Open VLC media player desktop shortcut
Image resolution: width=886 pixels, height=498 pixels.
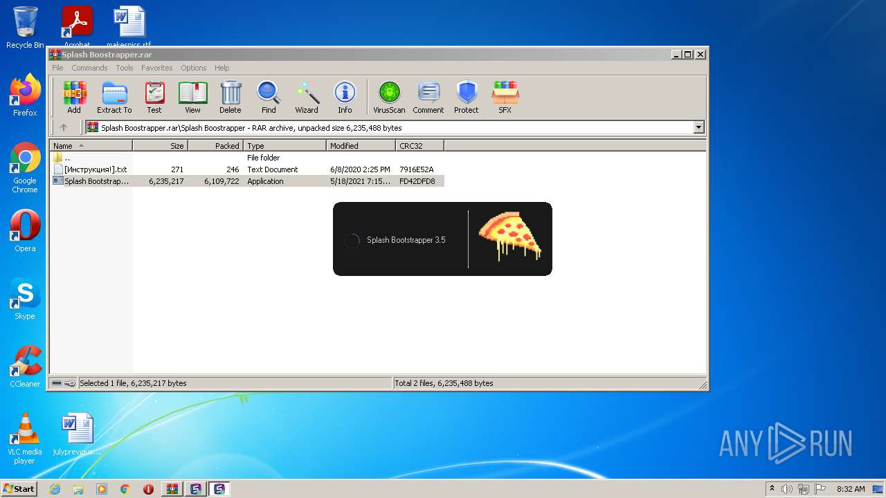click(x=25, y=439)
